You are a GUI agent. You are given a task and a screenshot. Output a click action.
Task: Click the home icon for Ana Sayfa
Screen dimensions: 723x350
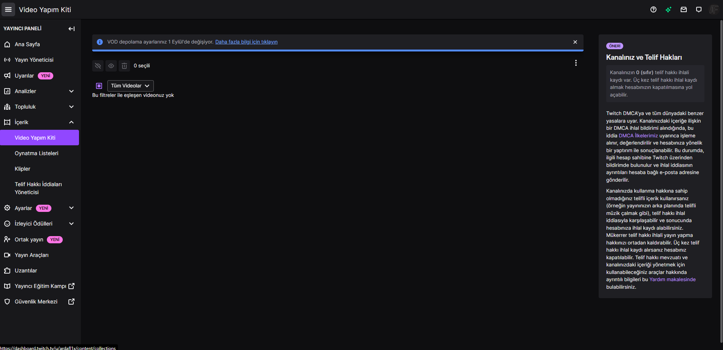point(7,44)
